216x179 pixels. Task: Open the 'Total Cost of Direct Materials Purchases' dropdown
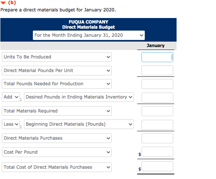57,167
